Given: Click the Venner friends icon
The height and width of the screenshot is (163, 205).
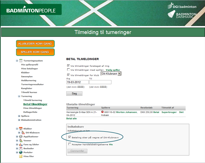Looking at the screenshot, I should tap(21, 141).
